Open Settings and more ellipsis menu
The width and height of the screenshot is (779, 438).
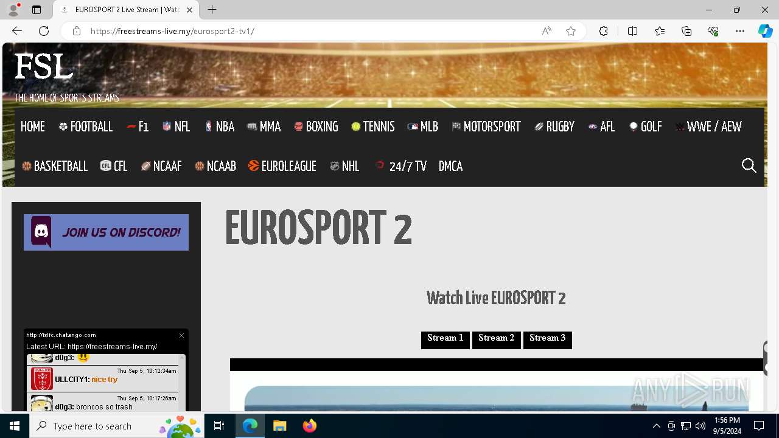(x=740, y=31)
